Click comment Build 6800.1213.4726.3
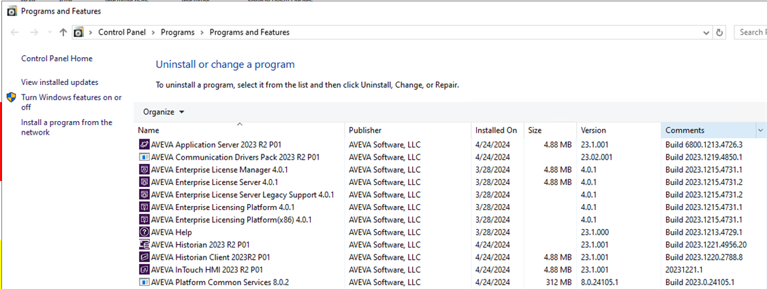 point(704,144)
